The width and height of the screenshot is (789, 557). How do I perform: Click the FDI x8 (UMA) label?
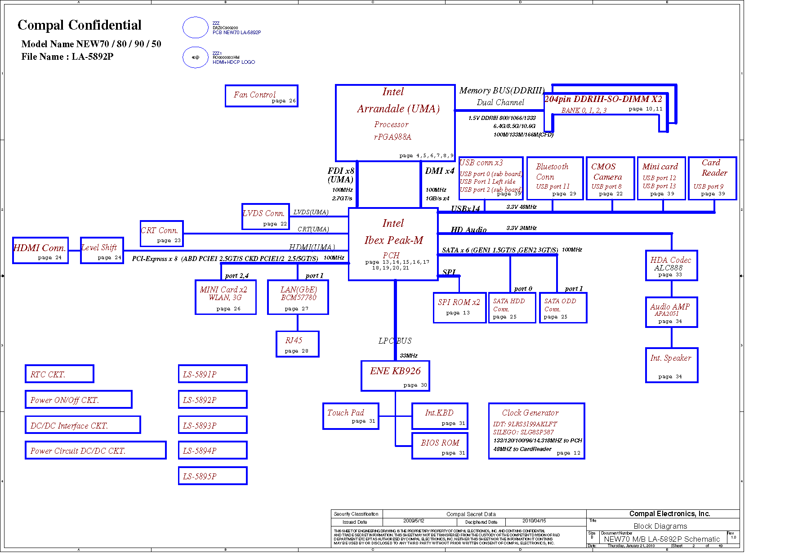pyautogui.click(x=341, y=175)
